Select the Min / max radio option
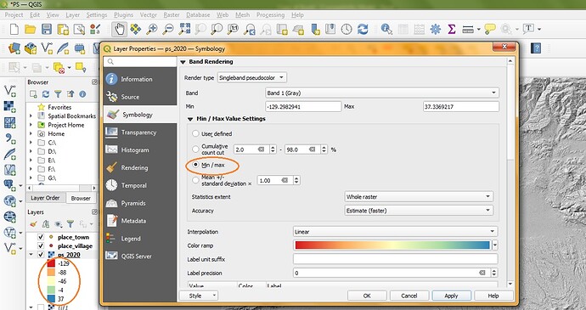586x310 pixels. coord(195,165)
